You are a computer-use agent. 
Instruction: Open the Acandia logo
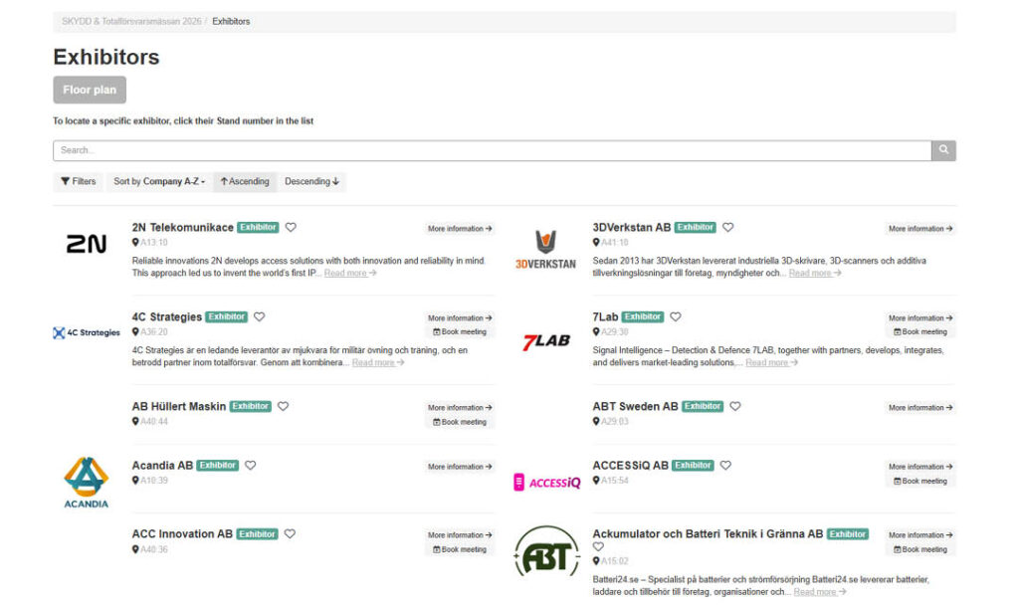(87, 483)
